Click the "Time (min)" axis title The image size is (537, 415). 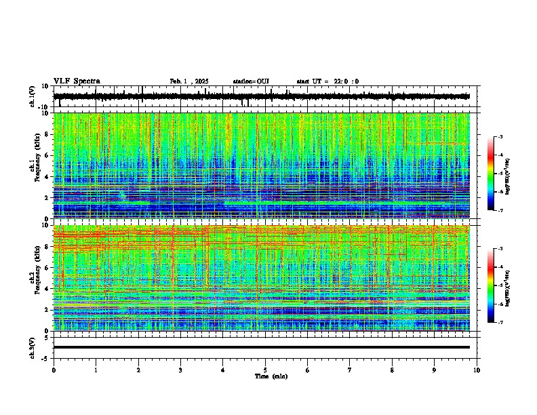271,376
